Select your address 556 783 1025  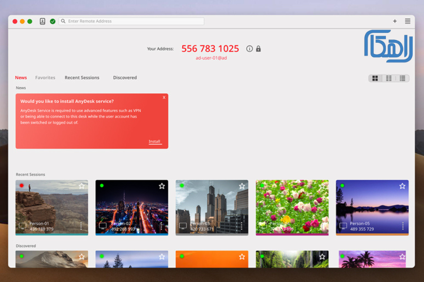point(210,48)
